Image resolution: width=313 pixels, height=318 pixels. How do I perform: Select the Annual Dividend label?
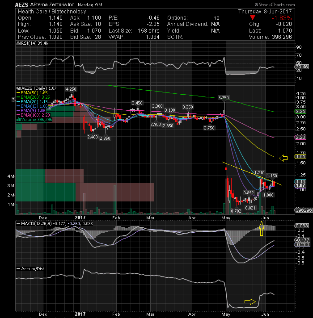(187, 24)
